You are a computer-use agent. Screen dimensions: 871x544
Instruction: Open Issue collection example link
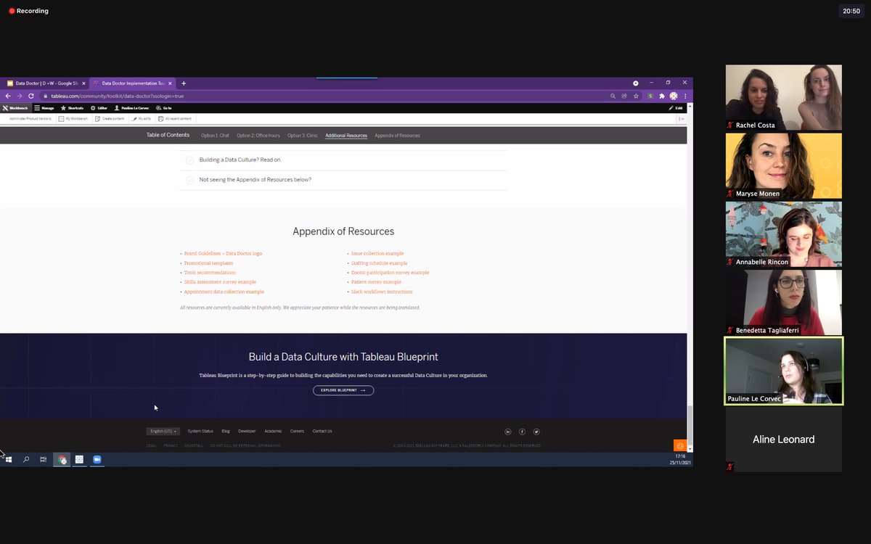click(x=377, y=254)
